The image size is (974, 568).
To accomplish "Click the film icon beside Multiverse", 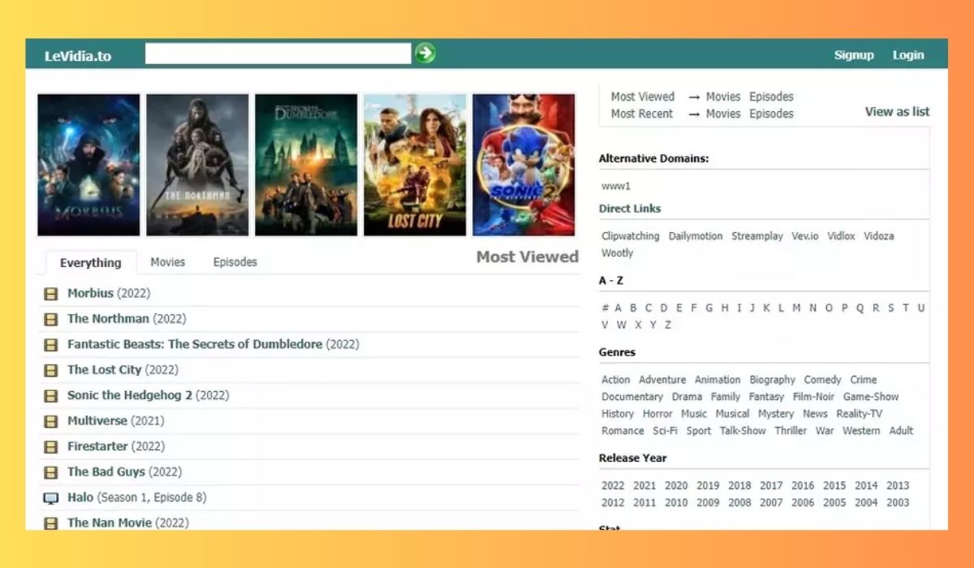I will (50, 422).
